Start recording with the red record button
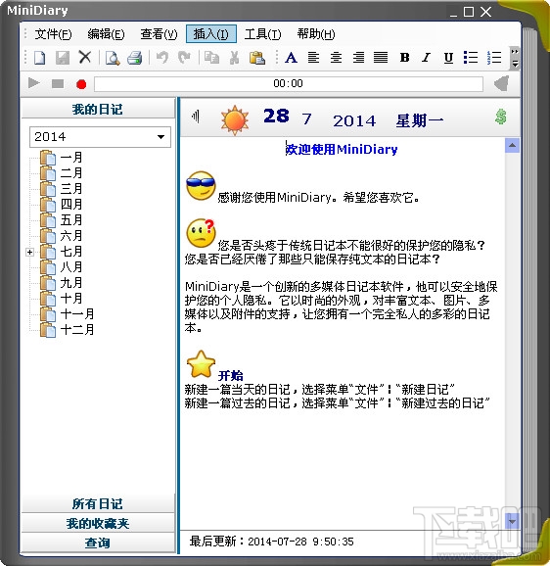The height and width of the screenshot is (566, 550). point(81,84)
